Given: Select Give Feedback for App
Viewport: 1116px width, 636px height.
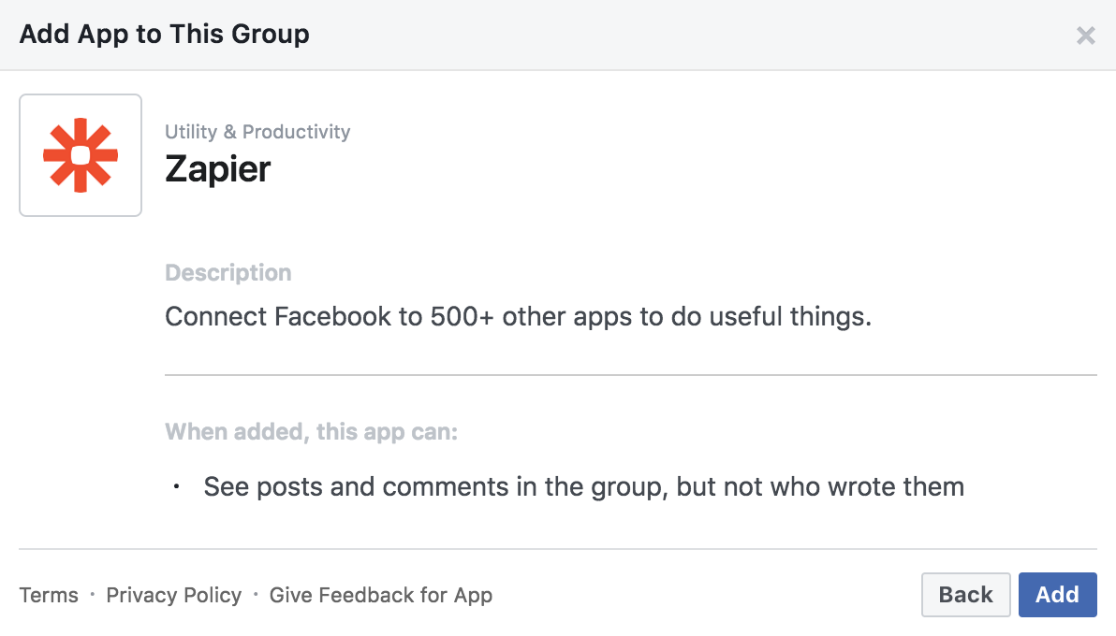Looking at the screenshot, I should coord(381,595).
